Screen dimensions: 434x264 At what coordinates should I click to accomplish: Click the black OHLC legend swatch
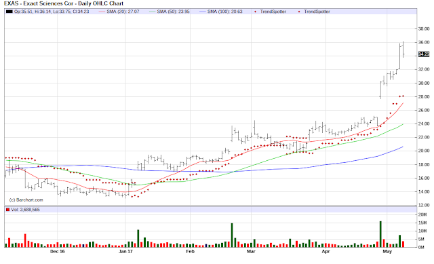(x=9, y=12)
